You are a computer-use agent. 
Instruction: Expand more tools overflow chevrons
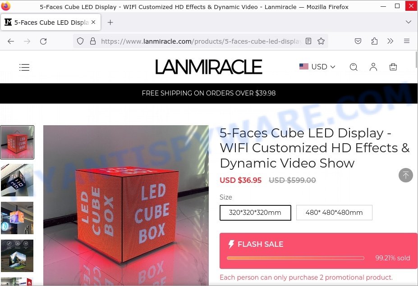pyautogui.click(x=390, y=41)
